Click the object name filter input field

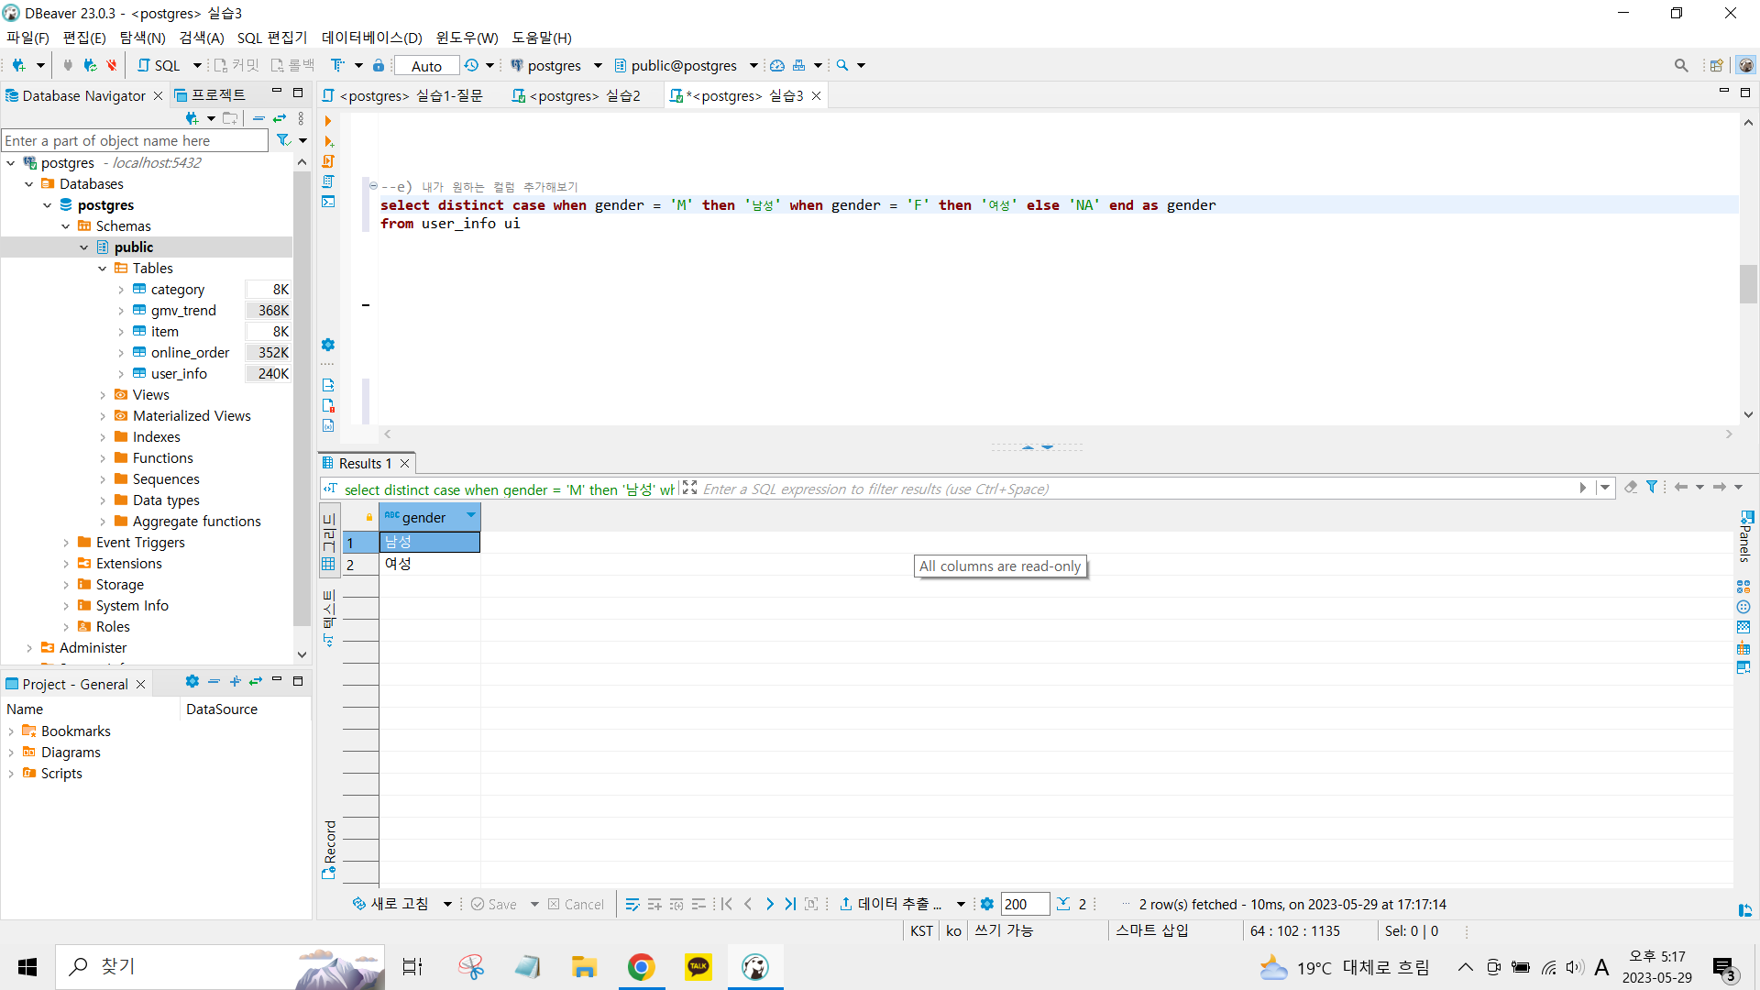135,140
